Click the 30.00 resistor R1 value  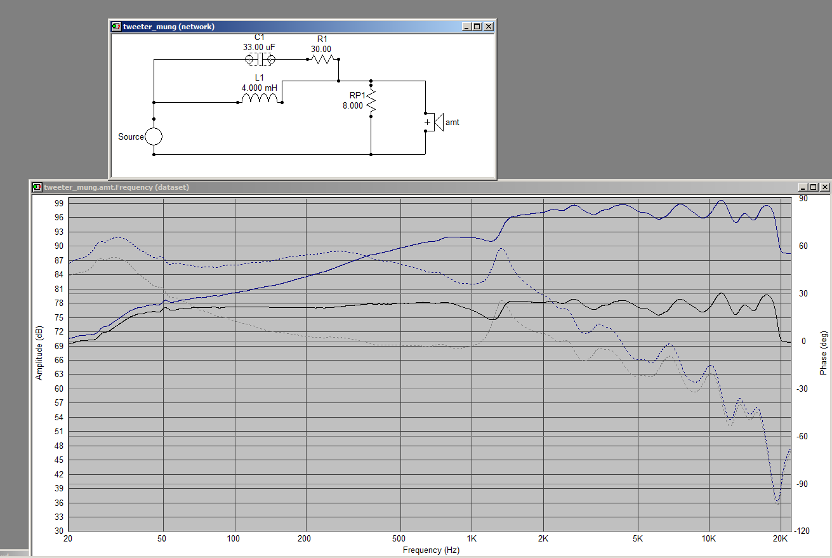click(x=321, y=49)
